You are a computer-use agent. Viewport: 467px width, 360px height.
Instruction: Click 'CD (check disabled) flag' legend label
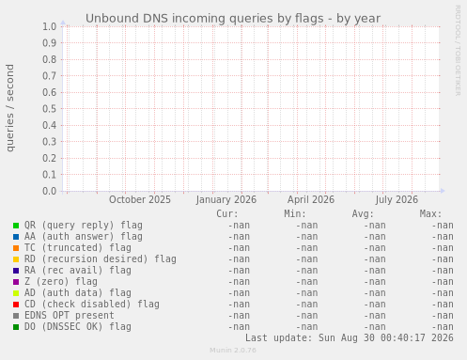pos(92,305)
